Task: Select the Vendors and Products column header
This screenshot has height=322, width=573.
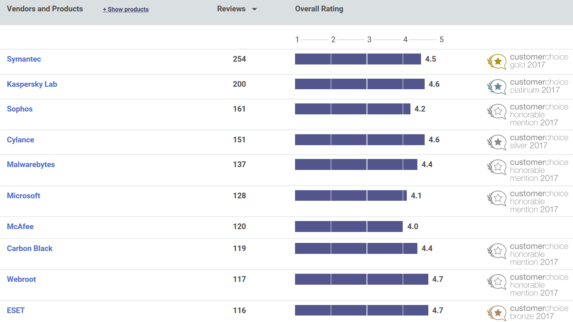Action: pos(45,9)
